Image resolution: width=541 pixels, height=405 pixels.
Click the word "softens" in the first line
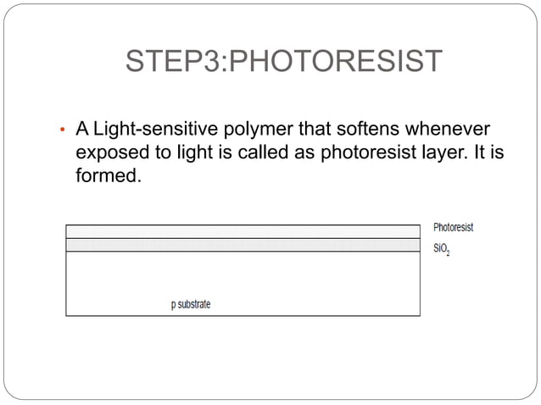[368, 129]
